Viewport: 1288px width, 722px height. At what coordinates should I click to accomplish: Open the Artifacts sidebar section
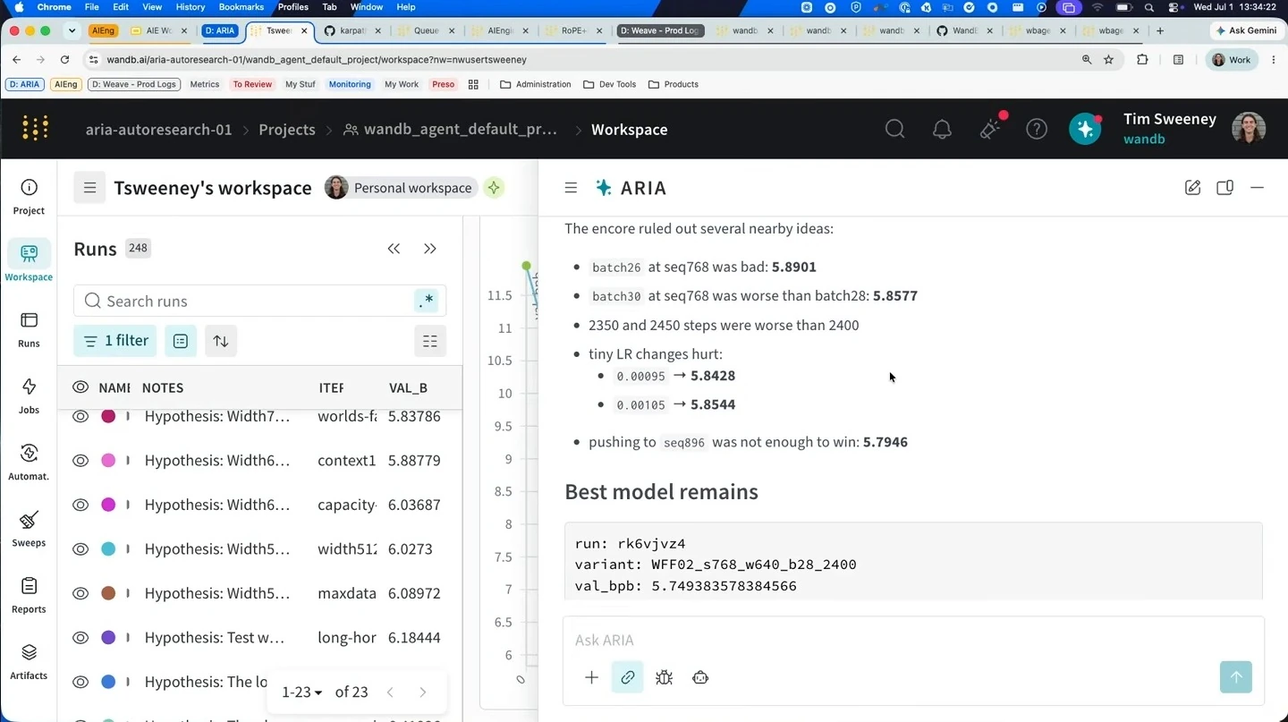tap(29, 661)
